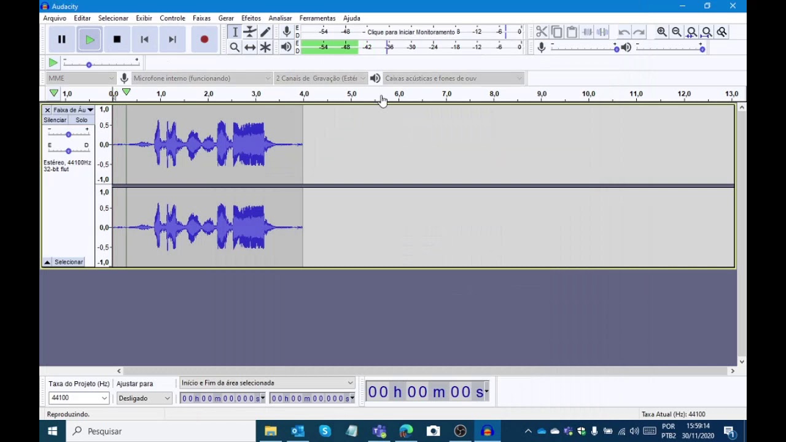Open the Taxa do Projeto rate dropdown

click(x=79, y=398)
